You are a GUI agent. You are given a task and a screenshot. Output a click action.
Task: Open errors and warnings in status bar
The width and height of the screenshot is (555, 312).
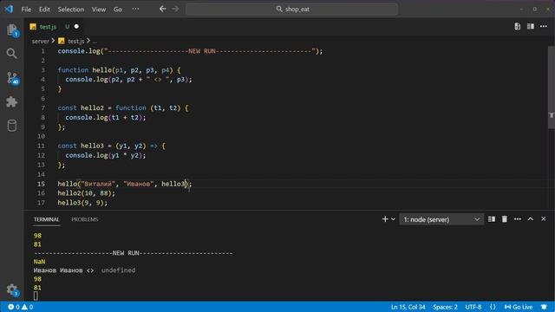pyautogui.click(x=21, y=307)
